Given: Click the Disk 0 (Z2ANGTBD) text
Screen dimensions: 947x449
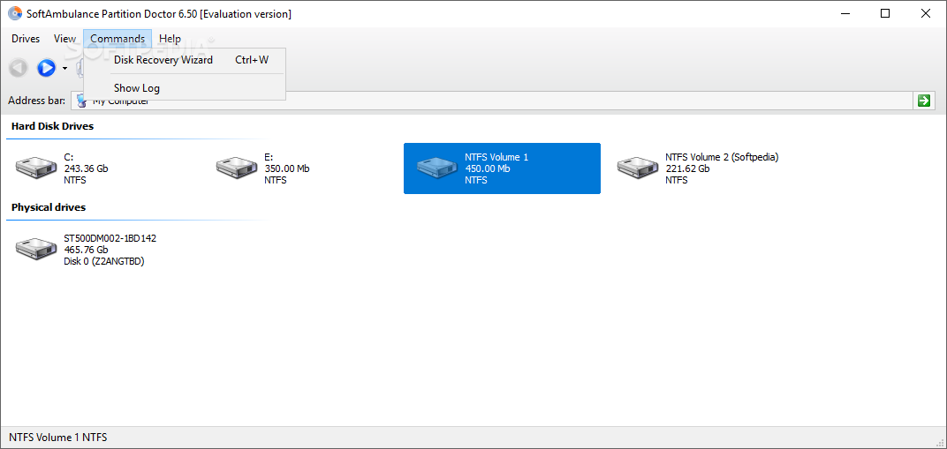Looking at the screenshot, I should click(x=104, y=261).
